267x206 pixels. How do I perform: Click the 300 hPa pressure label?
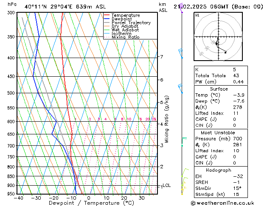12,13
